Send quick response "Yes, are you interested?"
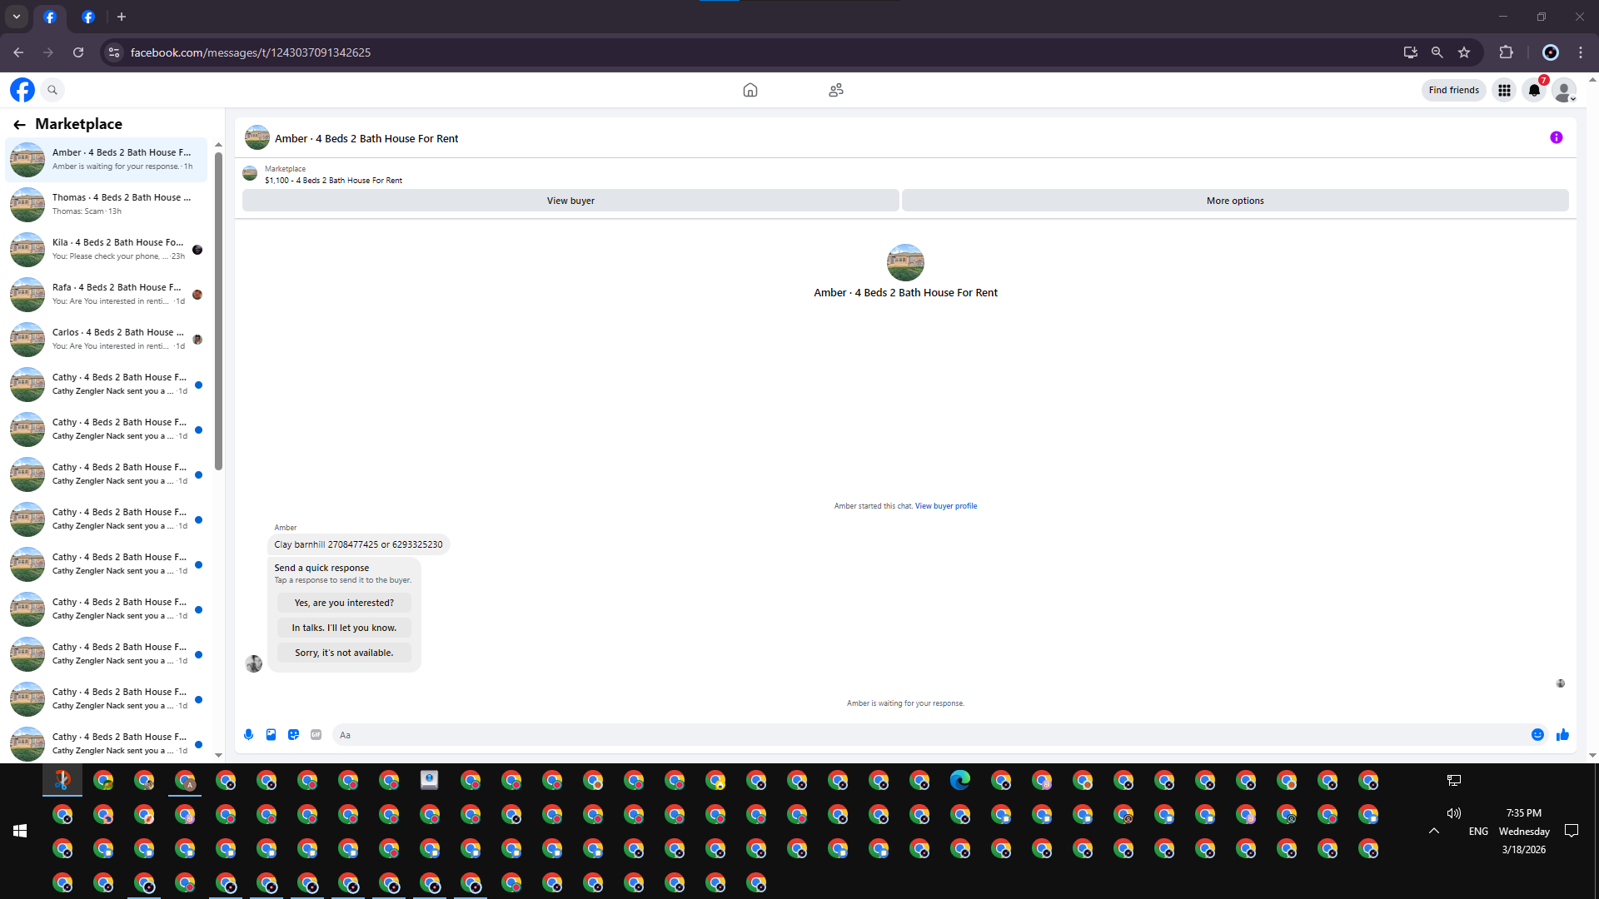 pos(344,603)
